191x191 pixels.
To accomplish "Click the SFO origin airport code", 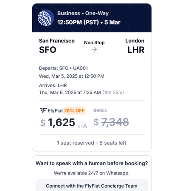I will tap(48, 50).
